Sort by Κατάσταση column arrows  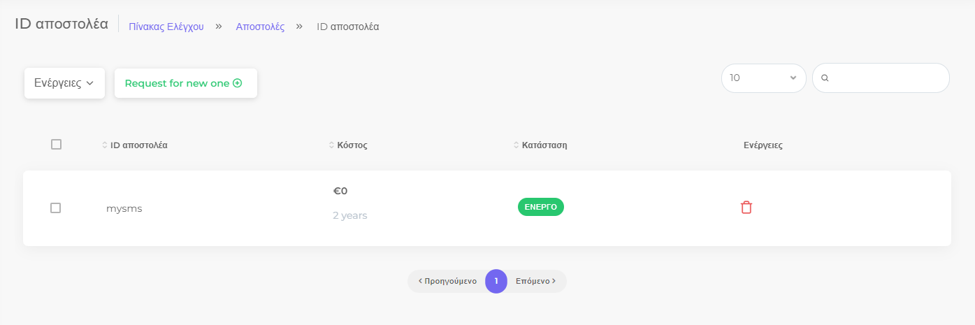(516, 145)
